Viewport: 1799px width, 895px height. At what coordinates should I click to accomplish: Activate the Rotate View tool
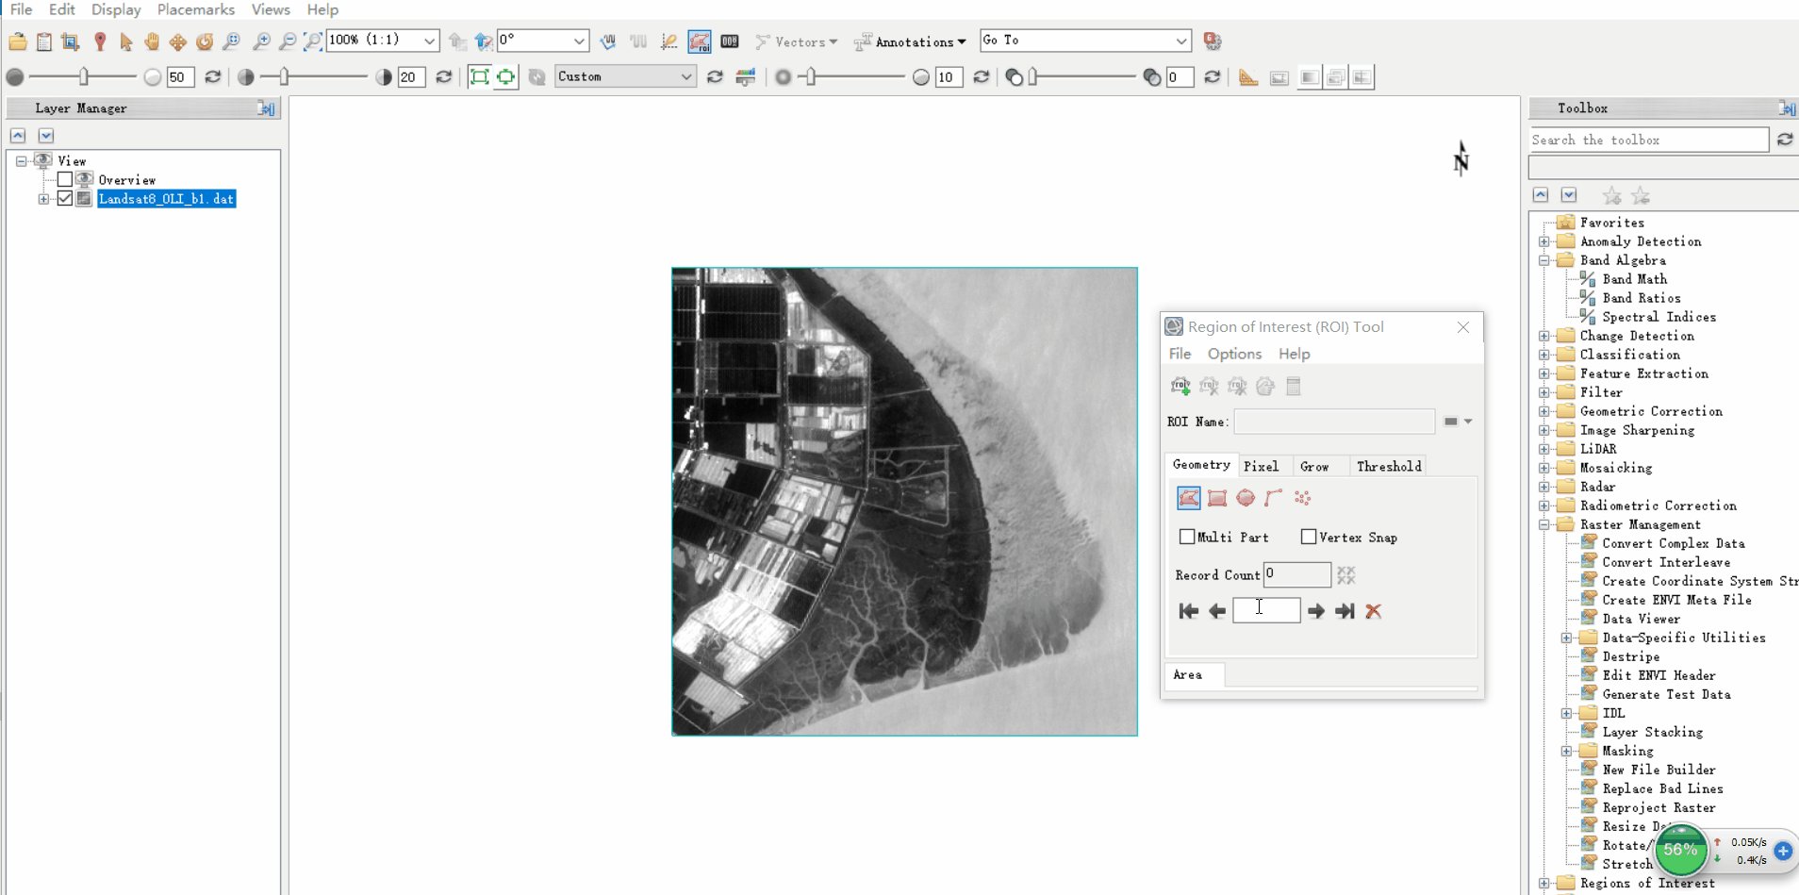[x=205, y=41]
